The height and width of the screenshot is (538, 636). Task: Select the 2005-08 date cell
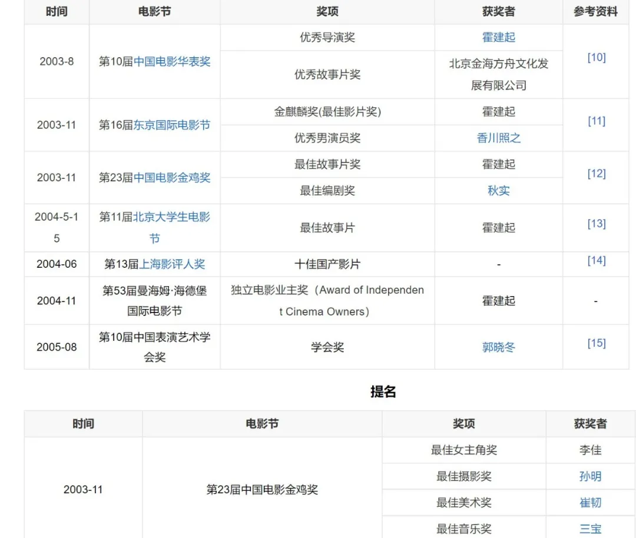click(57, 347)
